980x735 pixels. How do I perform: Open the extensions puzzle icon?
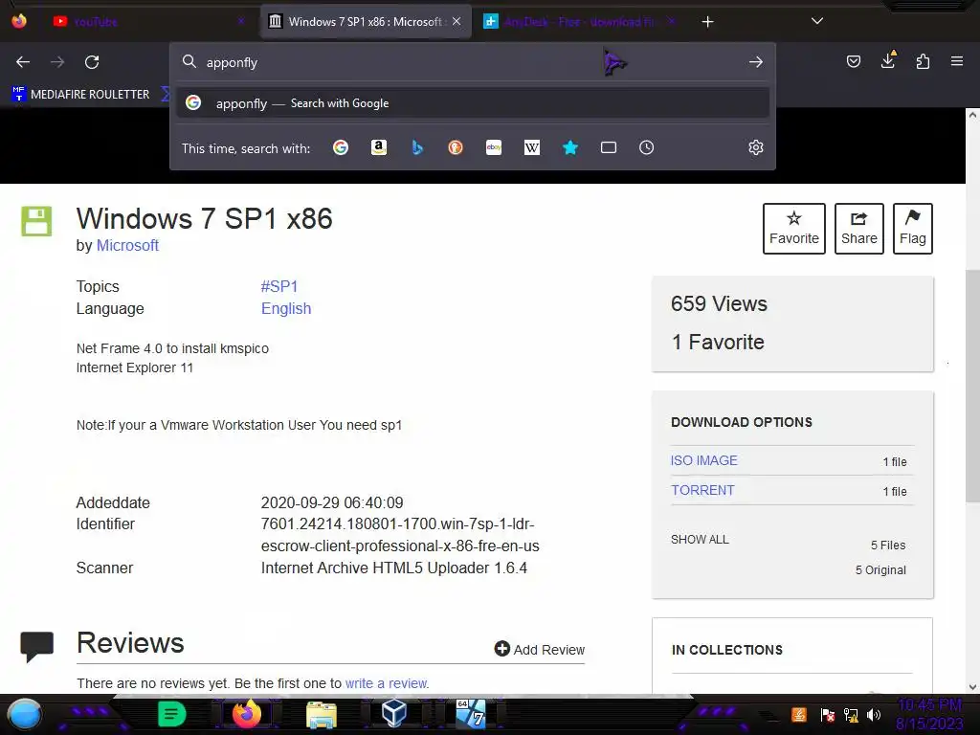pos(923,61)
